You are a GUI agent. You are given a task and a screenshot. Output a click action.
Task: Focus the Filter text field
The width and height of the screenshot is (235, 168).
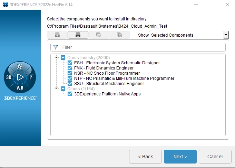point(138,47)
